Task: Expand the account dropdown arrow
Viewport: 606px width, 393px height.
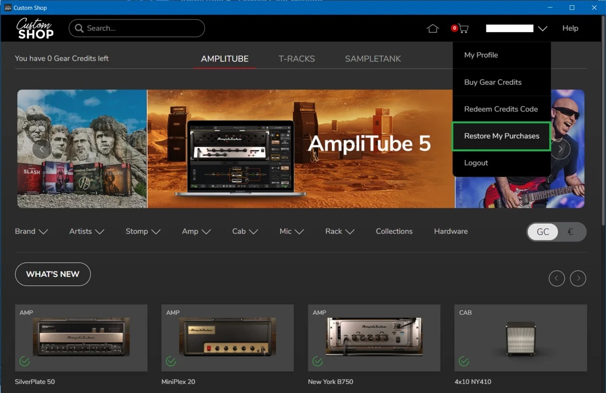Action: [543, 28]
